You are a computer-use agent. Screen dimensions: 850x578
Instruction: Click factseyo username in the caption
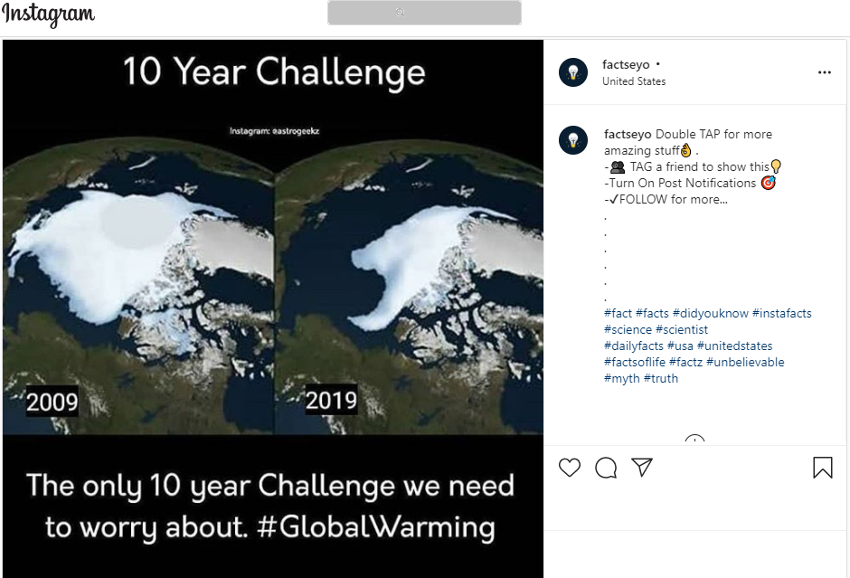click(628, 134)
